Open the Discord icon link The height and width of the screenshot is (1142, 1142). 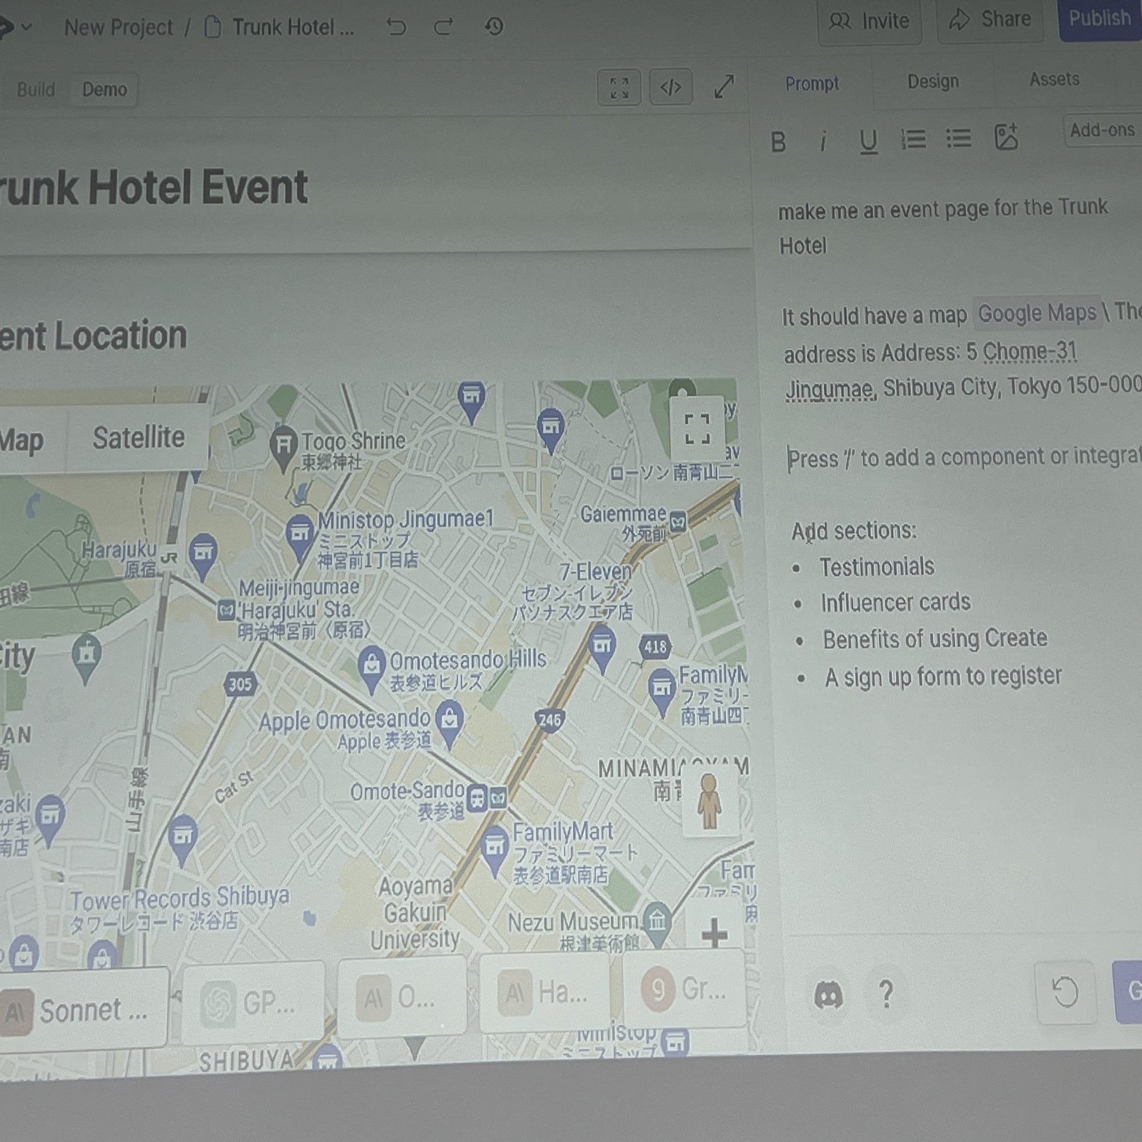pos(828,996)
